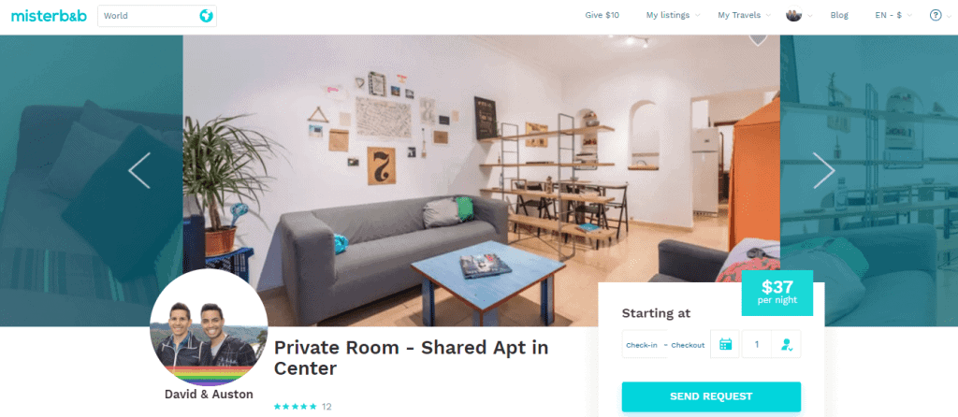Open the calendar date picker icon
The width and height of the screenshot is (958, 417).
(x=725, y=344)
